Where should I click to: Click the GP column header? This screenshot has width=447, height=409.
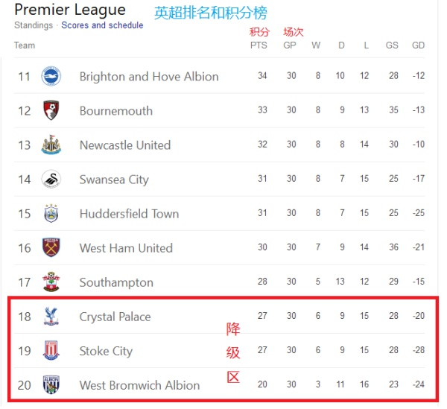(x=291, y=45)
